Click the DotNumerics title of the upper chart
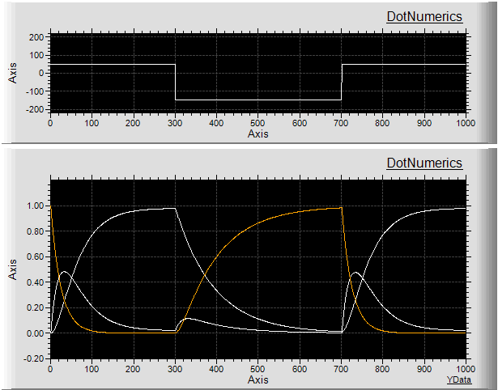Viewport: 498px width, 390px height. coord(424,16)
